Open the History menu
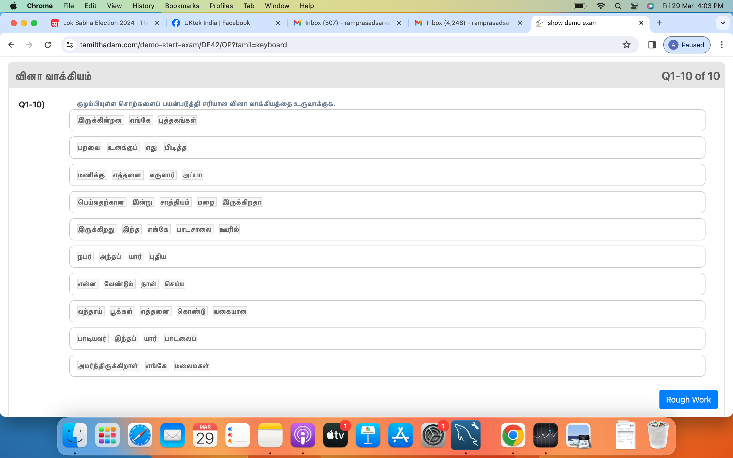The height and width of the screenshot is (458, 733). click(143, 6)
